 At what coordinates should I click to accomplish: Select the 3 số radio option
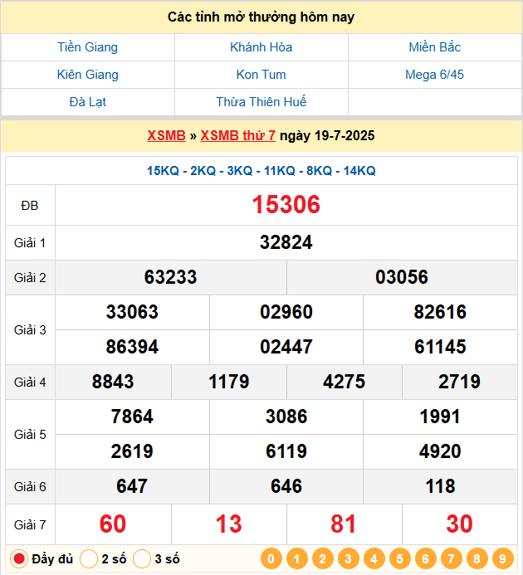142,559
